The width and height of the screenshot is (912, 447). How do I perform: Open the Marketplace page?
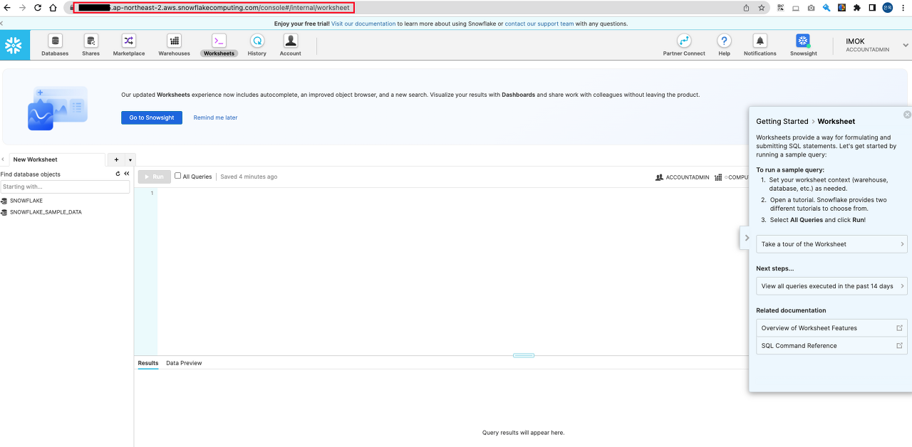[128, 45]
